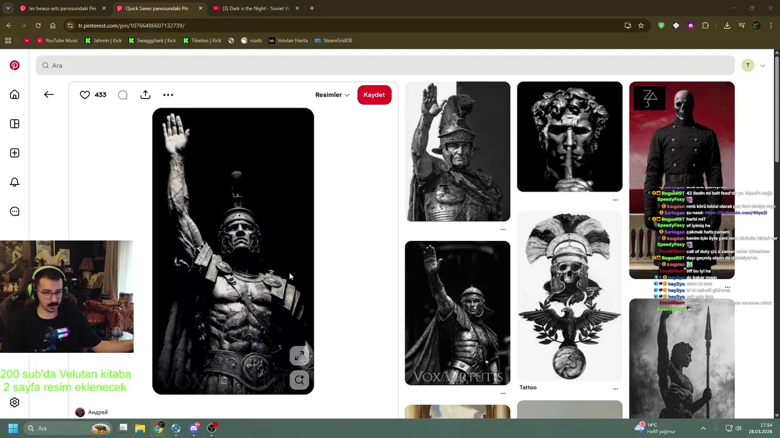Open the skull officer red background thumbnail

click(x=682, y=180)
